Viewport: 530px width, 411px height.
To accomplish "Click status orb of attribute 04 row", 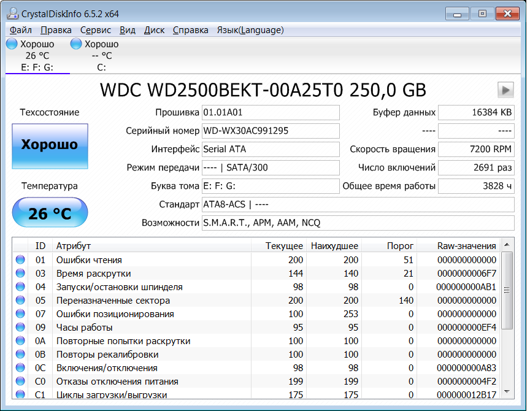I will point(20,286).
